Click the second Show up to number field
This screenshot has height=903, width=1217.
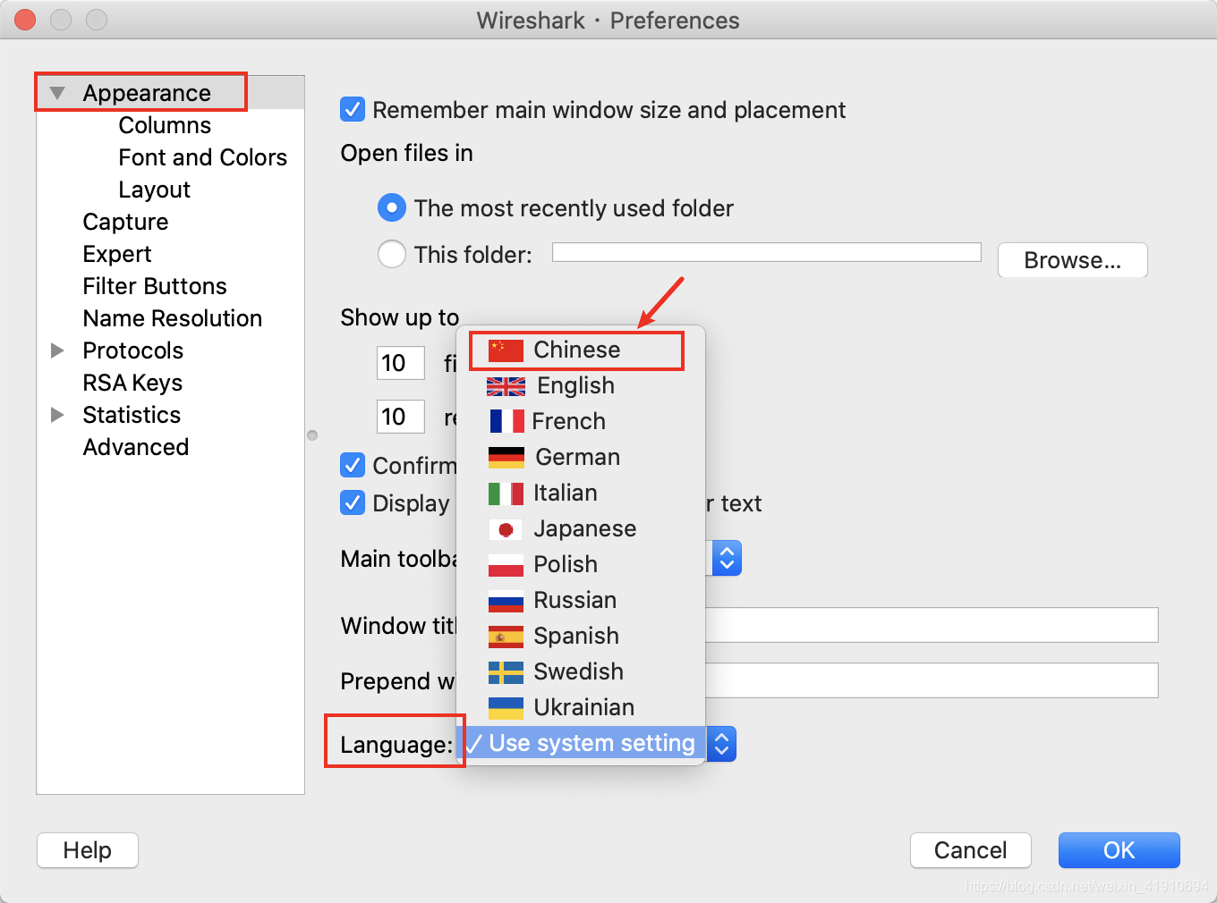400,417
